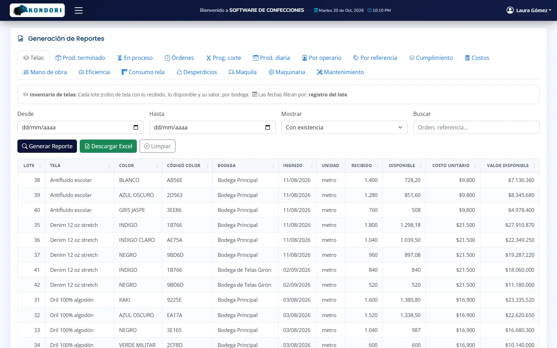Expand the Mostrar 'Con existencia' dropdown
Image resolution: width=557 pixels, height=348 pixels.
click(344, 127)
